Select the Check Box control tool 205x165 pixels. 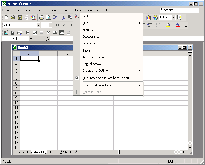tap(28, 32)
